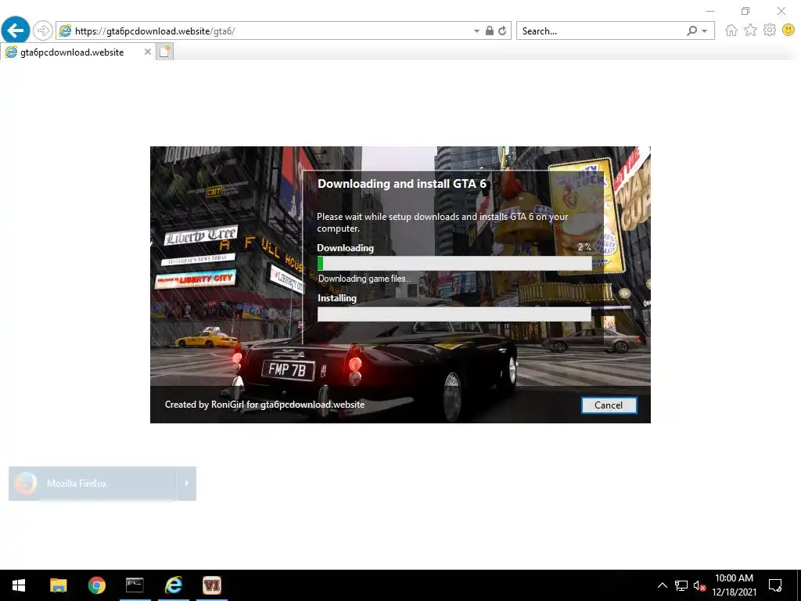The width and height of the screenshot is (801, 601).
Task: Open Command Prompt taskbar icon
Action: 135,585
